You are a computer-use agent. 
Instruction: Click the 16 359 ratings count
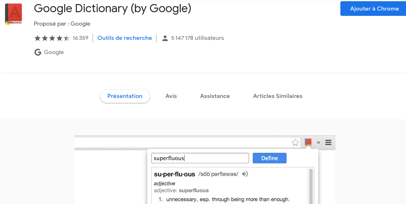(80, 38)
